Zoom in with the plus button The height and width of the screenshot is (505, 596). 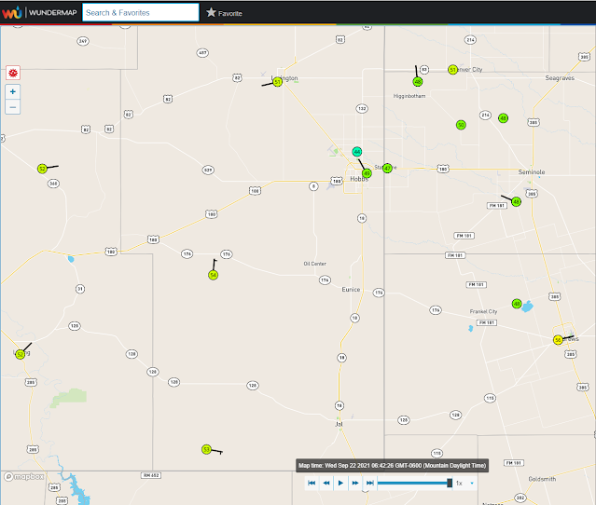click(x=13, y=91)
